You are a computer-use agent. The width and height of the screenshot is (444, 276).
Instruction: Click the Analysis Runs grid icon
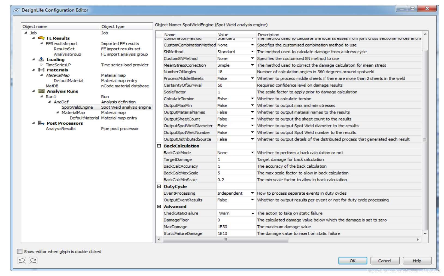coord(42,91)
